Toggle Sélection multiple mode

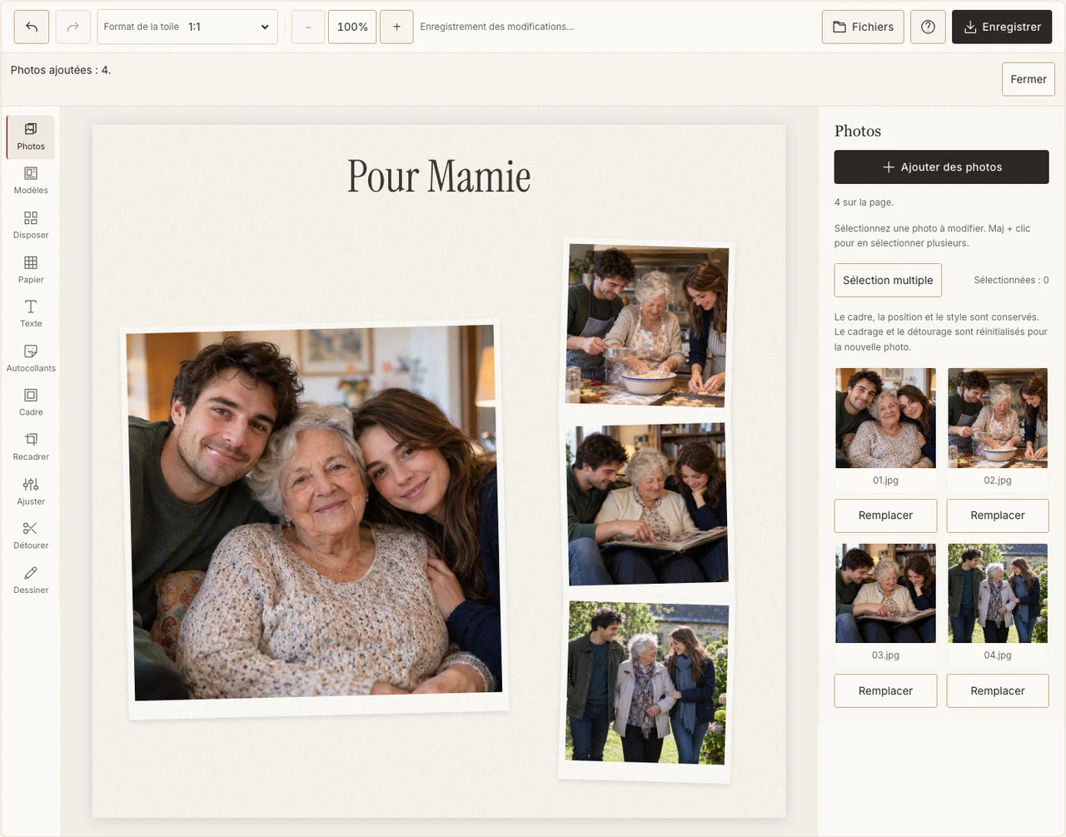click(x=888, y=280)
